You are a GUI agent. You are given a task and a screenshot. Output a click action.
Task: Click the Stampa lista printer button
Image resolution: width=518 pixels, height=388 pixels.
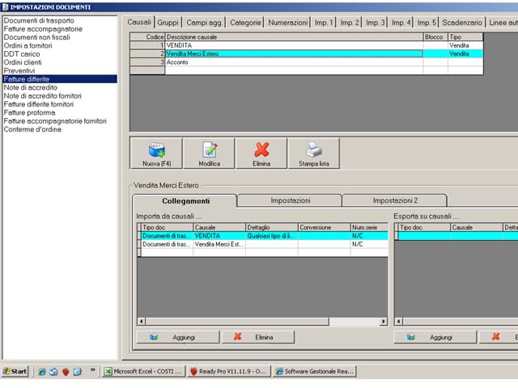coord(313,154)
